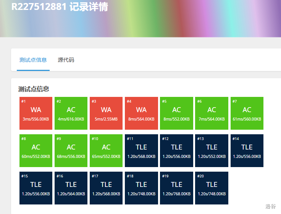281x214 pixels.
Task: Open test case #4 WA result
Action: 141,113
